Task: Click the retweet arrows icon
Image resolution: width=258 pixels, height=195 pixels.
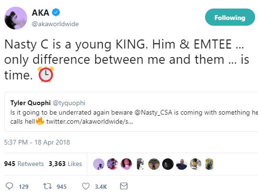Action: (47, 186)
